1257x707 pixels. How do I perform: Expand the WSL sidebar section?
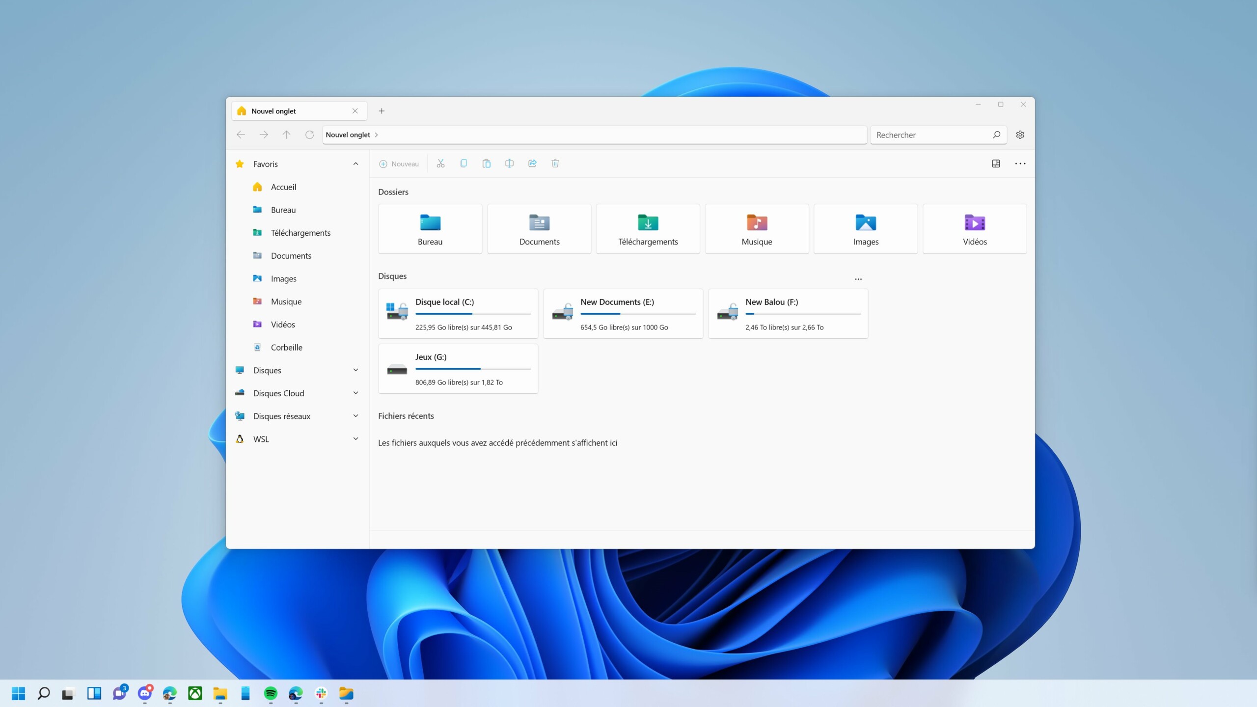point(355,438)
